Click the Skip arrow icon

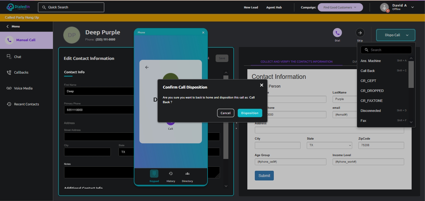360,33
